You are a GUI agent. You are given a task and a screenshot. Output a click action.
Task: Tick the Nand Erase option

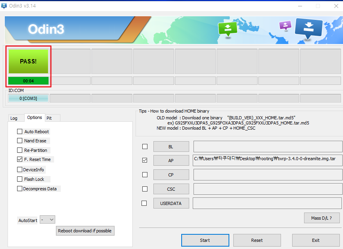pos(20,140)
